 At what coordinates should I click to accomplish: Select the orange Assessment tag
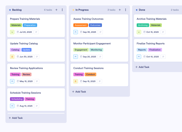tap(81, 25)
